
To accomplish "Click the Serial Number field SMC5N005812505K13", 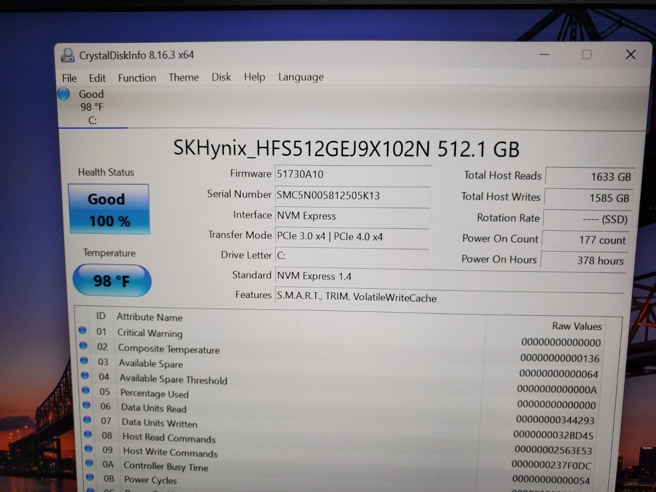I will (x=353, y=195).
